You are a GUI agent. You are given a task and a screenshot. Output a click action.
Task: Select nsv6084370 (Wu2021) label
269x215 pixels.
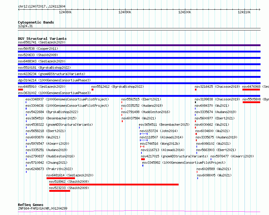click(x=212, y=106)
